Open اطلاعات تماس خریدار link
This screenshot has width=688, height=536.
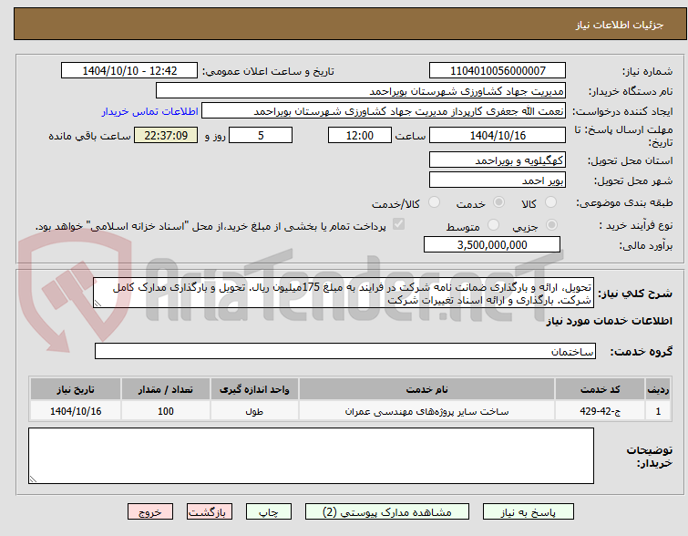tap(150, 111)
